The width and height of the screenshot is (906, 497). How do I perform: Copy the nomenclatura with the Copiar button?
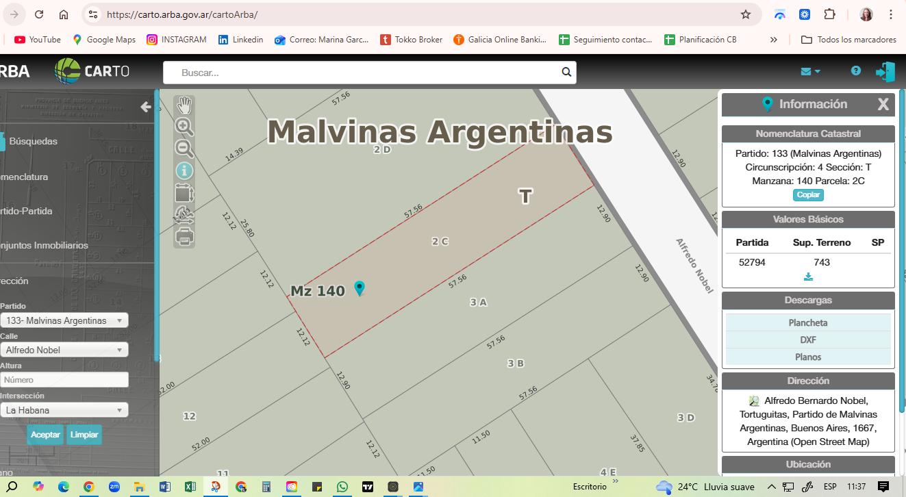808,195
